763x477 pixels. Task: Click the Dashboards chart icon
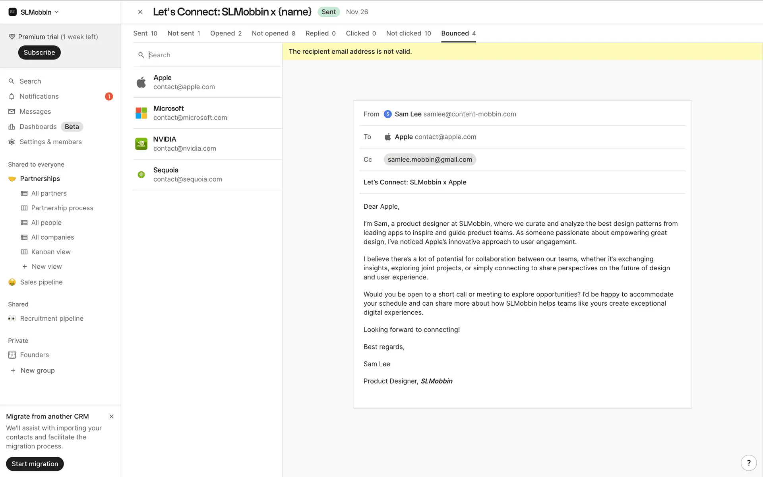(12, 127)
